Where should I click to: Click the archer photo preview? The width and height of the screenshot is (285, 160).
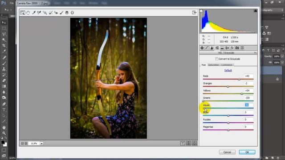pyautogui.click(x=109, y=78)
